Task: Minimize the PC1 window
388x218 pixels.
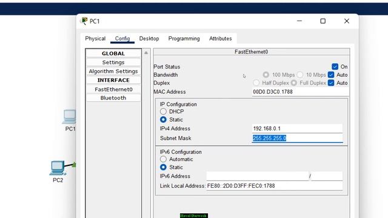Action: tap(299, 21)
